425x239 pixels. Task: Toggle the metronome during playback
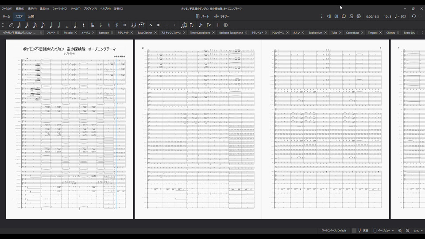pos(351,16)
